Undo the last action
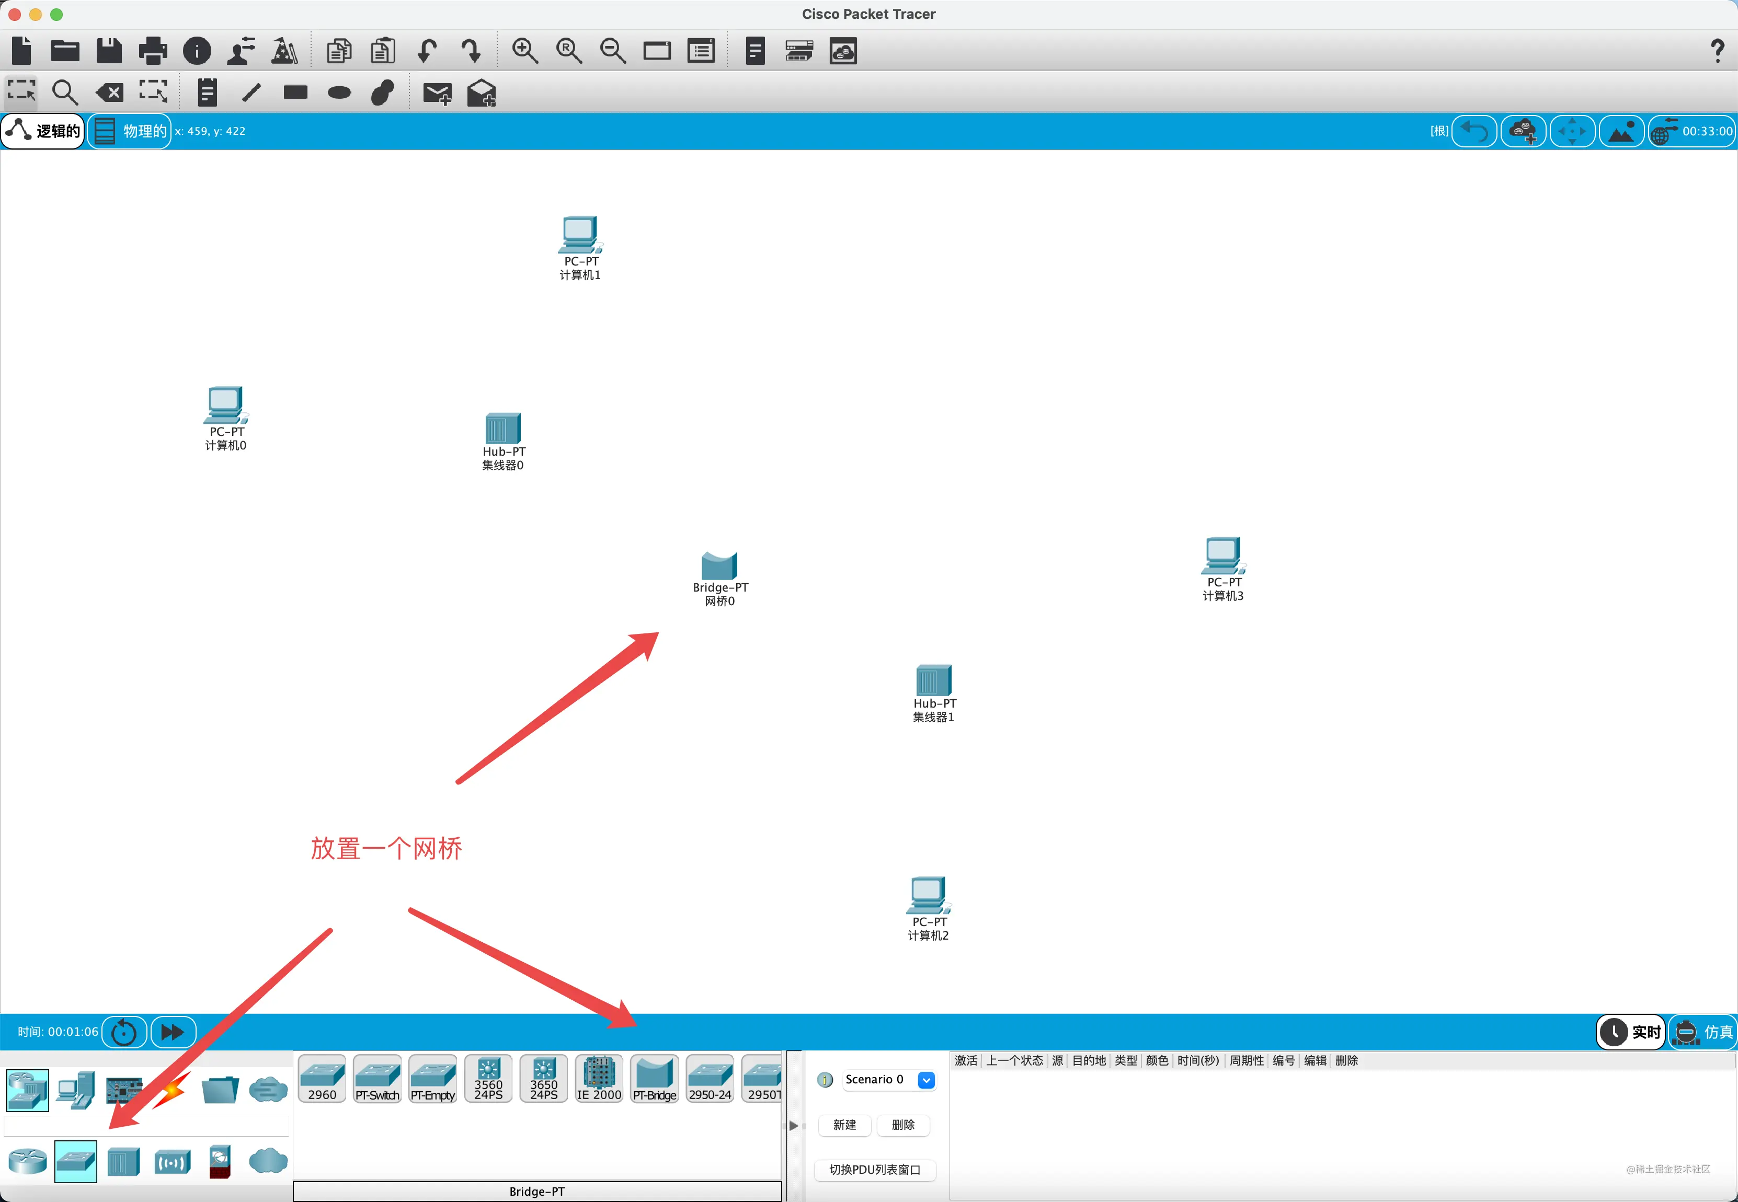 pos(427,51)
